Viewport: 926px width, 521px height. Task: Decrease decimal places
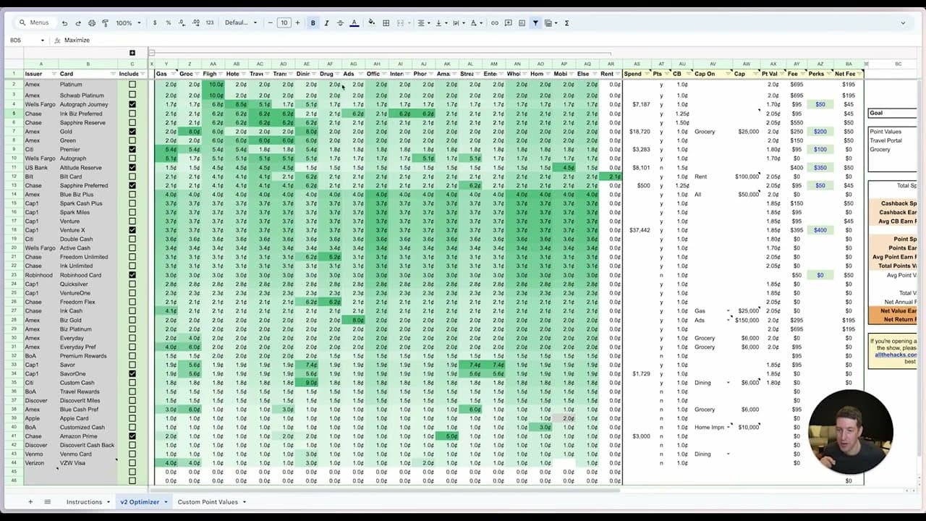pyautogui.click(x=182, y=23)
